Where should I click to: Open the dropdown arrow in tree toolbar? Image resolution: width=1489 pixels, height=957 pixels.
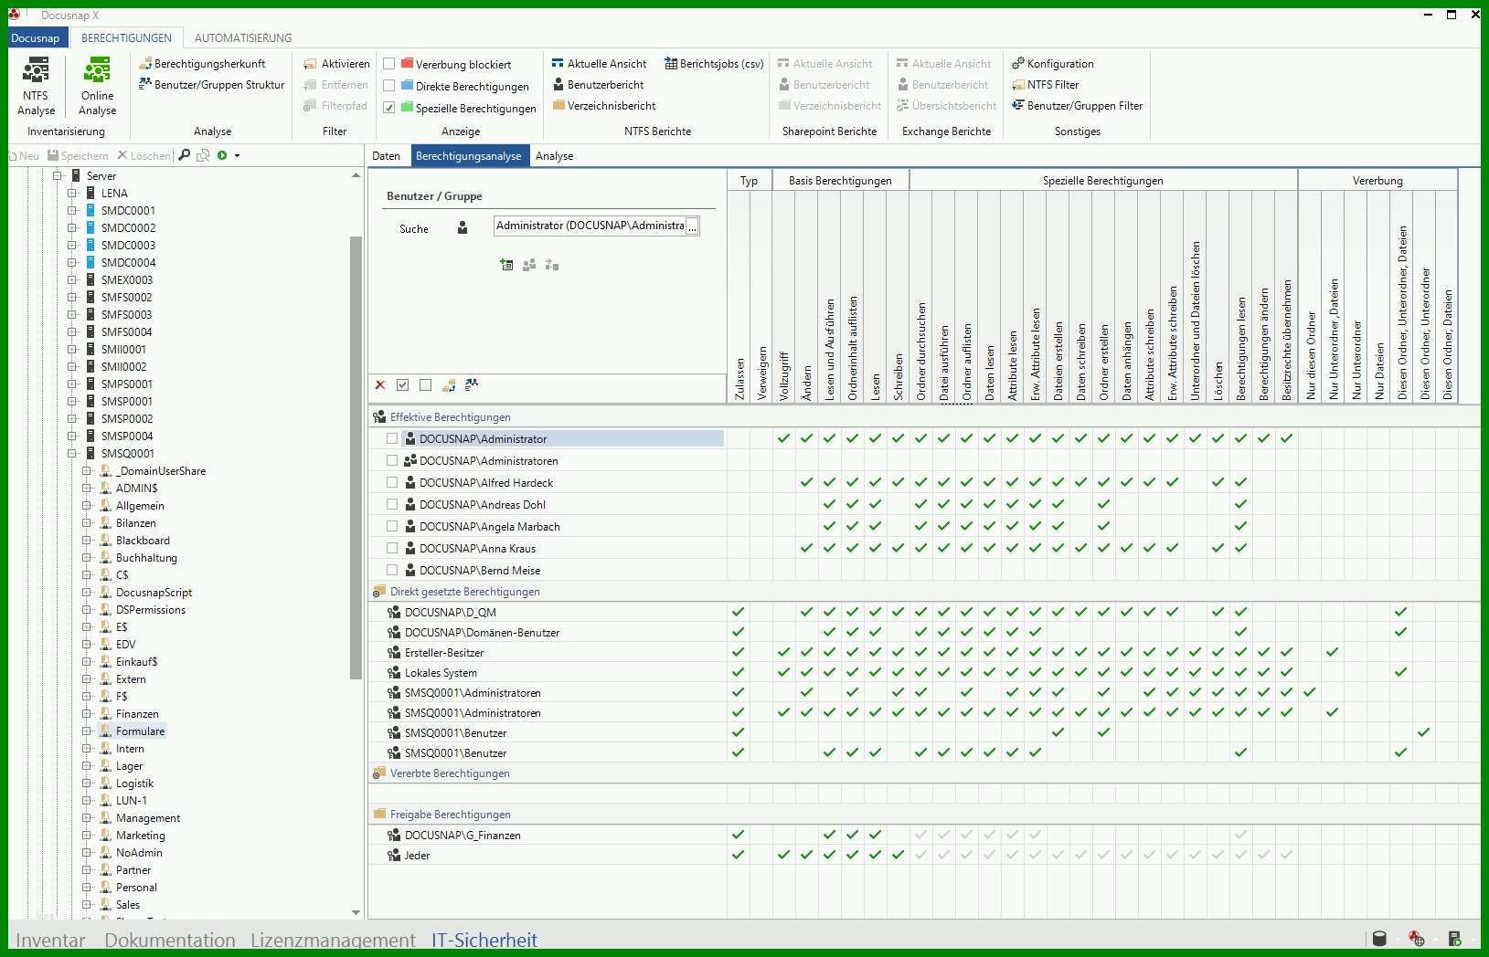pyautogui.click(x=238, y=156)
